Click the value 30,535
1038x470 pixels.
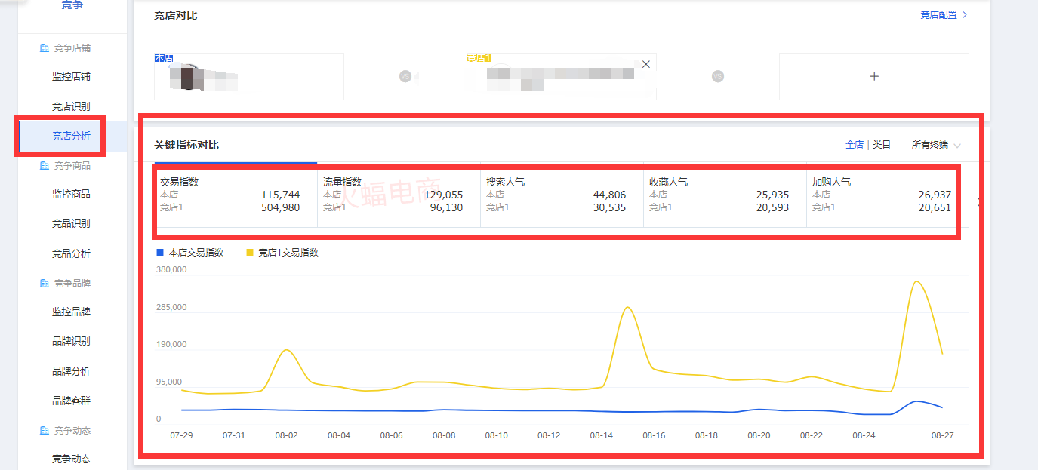609,207
